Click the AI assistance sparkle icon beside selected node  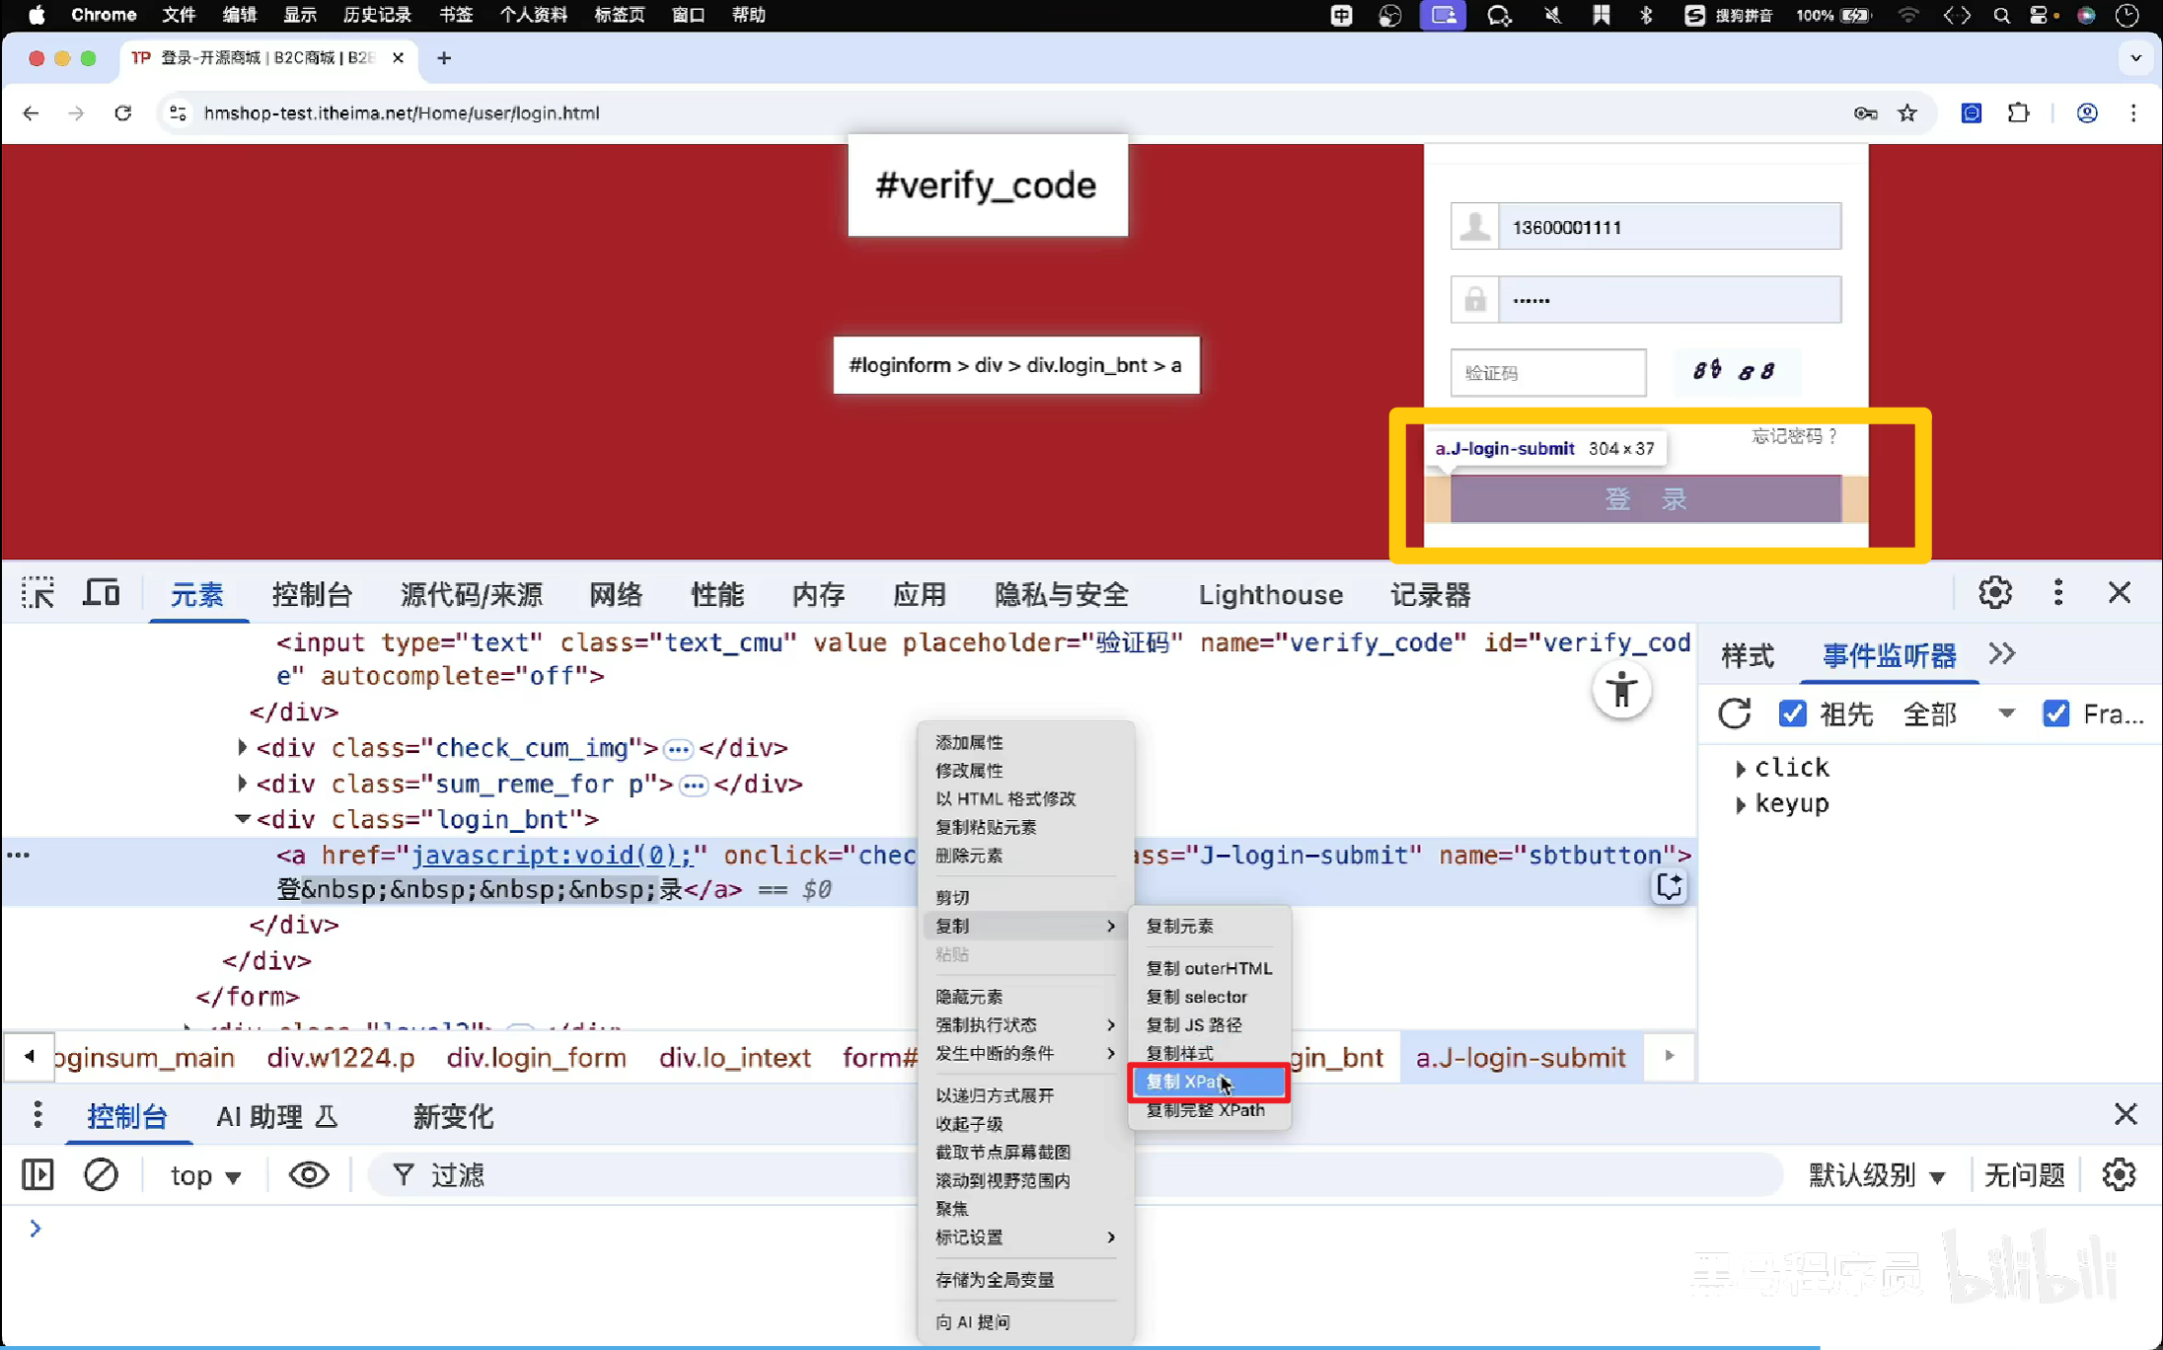point(1669,887)
